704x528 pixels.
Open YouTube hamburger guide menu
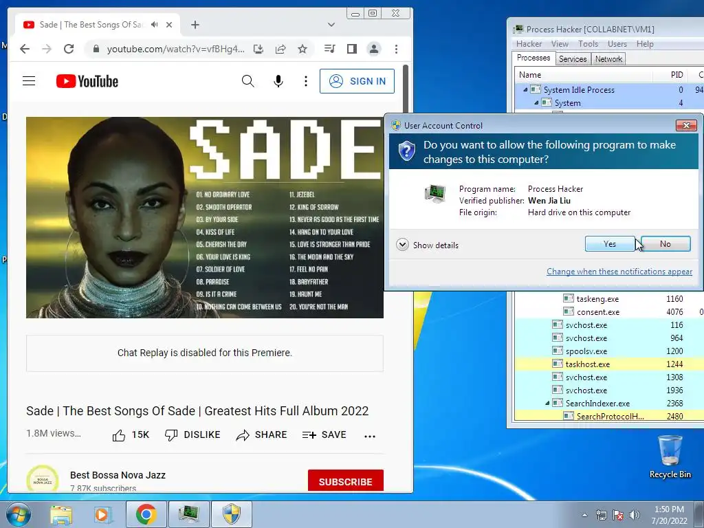pos(29,81)
